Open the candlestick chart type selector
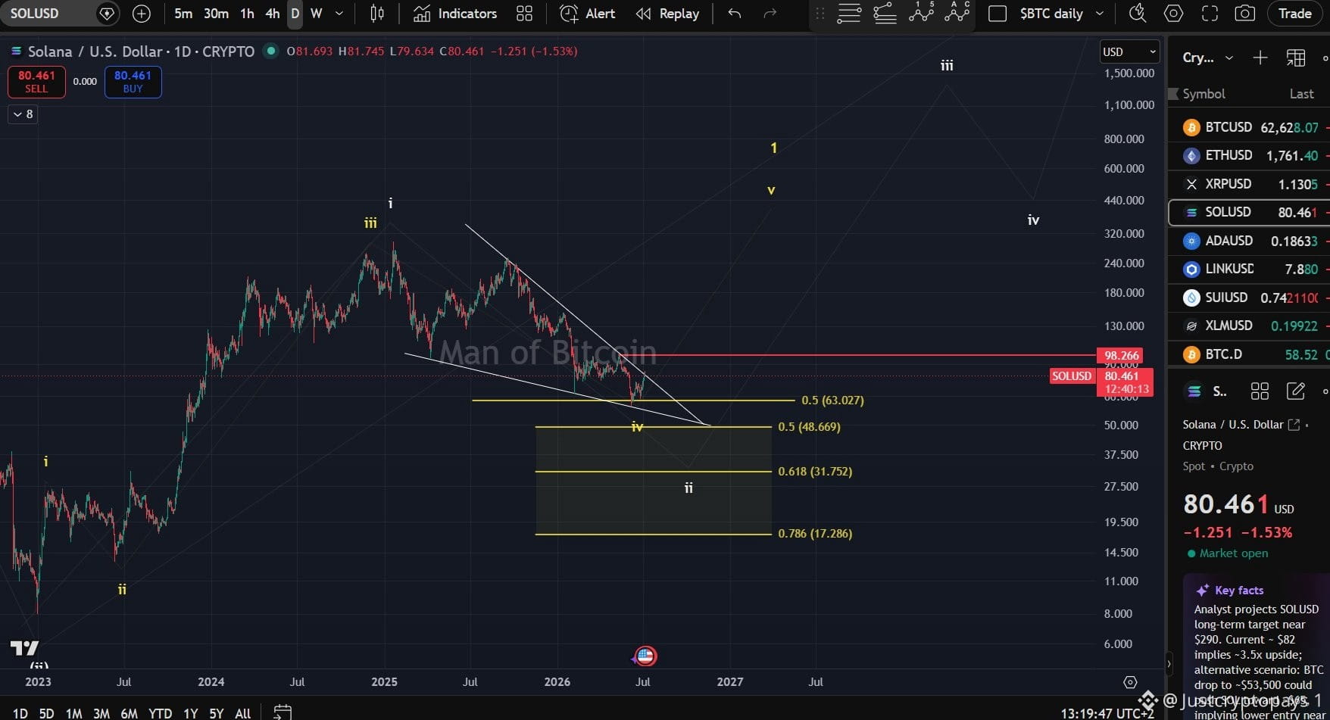 [377, 14]
